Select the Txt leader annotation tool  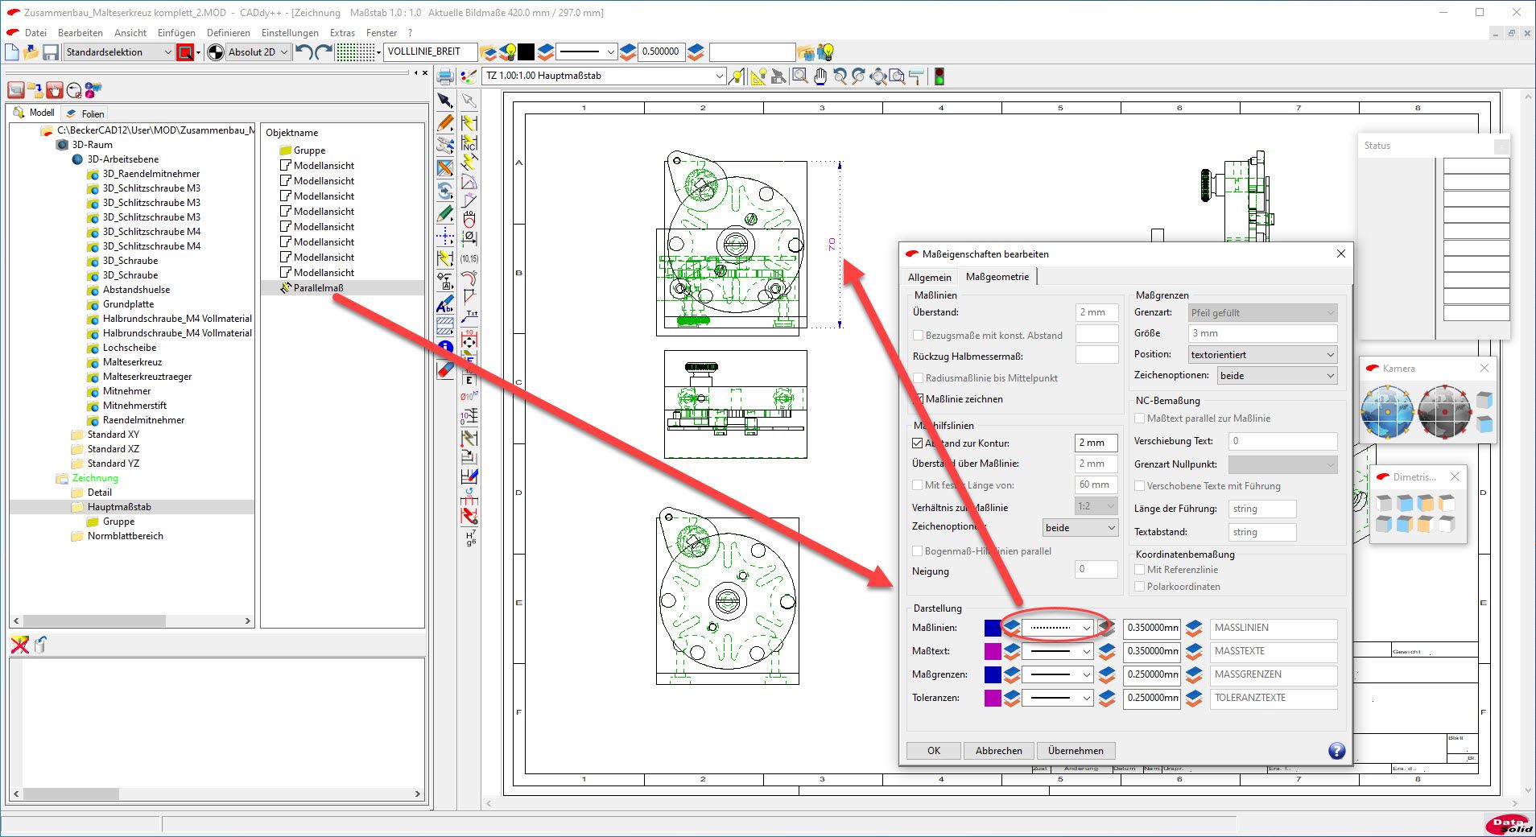point(469,316)
